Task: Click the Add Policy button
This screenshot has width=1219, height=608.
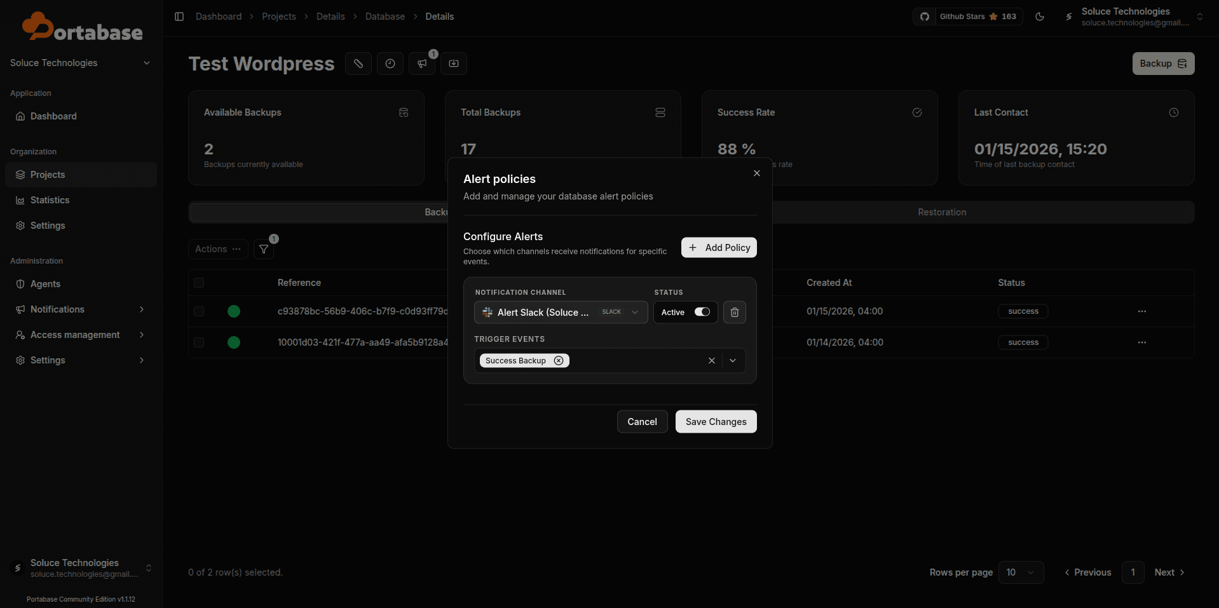Action: click(719, 248)
